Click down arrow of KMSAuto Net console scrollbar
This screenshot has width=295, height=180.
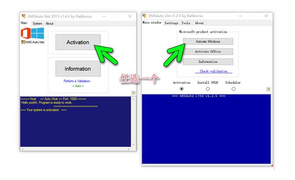click(x=133, y=145)
